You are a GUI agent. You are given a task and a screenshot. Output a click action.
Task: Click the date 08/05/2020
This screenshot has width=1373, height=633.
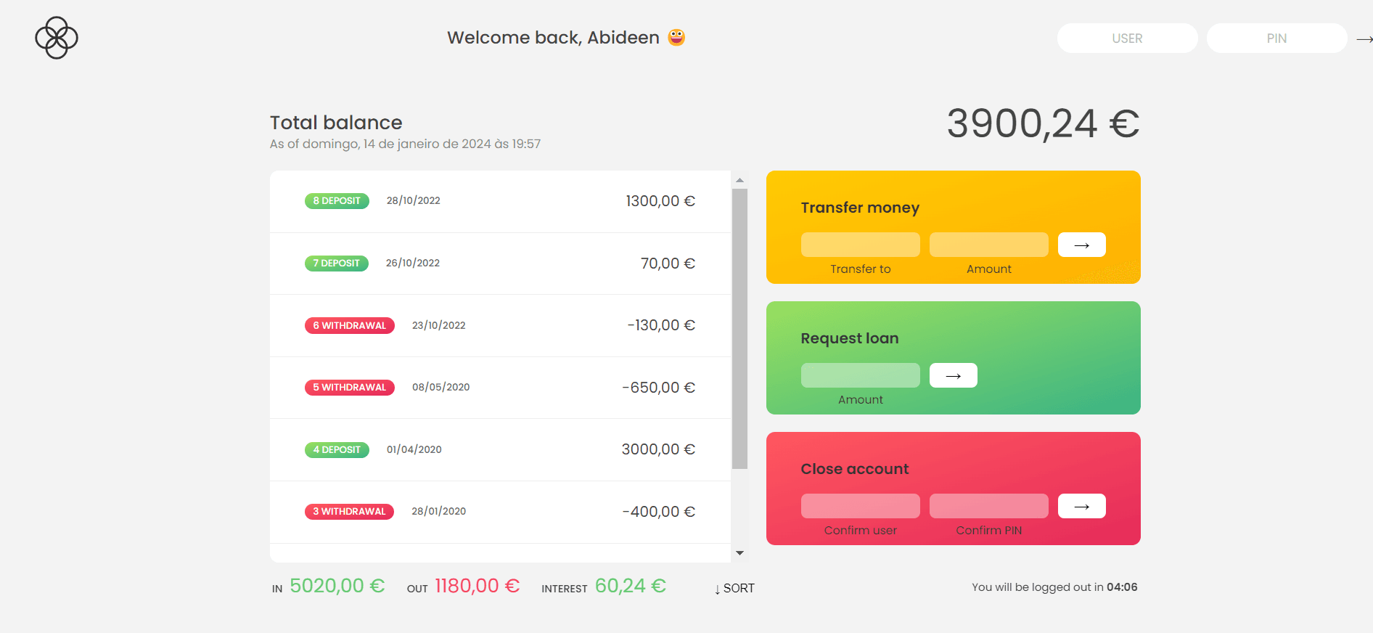440,388
